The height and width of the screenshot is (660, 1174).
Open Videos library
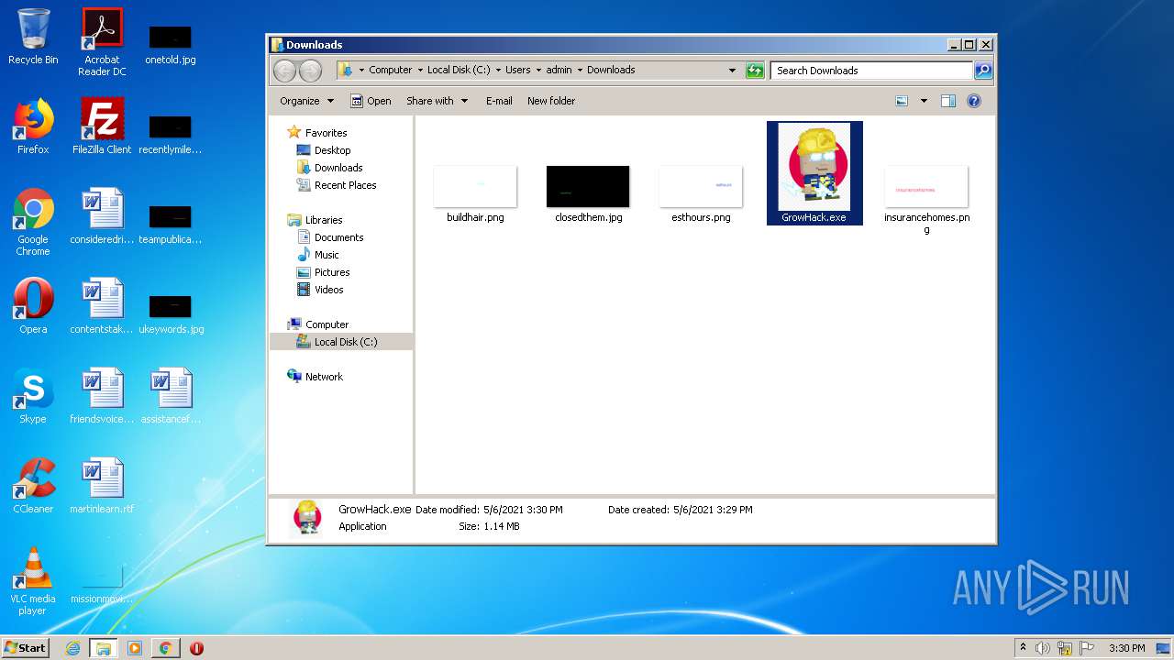click(x=320, y=290)
